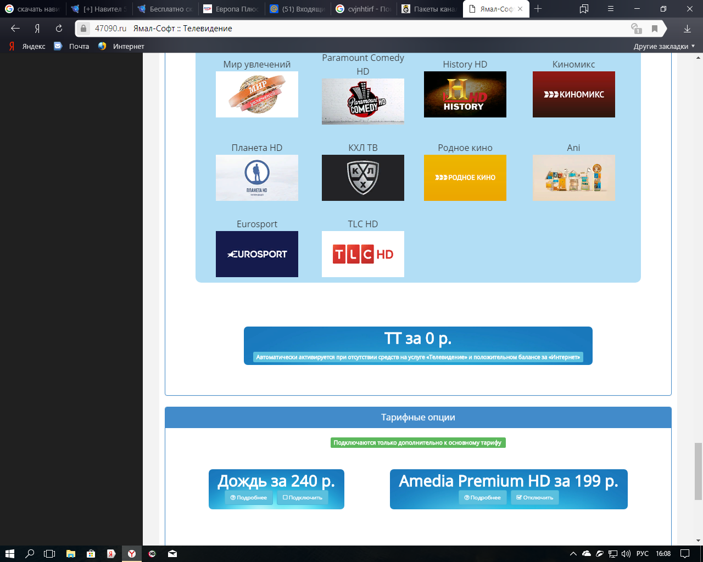Switch to the Бесплатно ск tab
Image resolution: width=703 pixels, height=562 pixels.
click(165, 9)
